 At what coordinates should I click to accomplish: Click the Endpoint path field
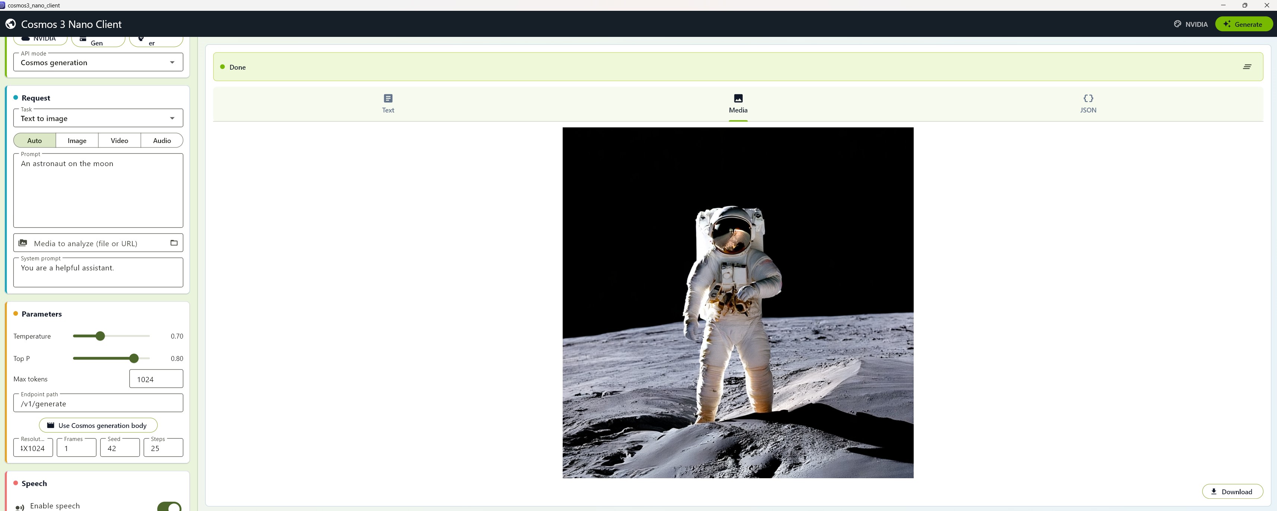[98, 403]
